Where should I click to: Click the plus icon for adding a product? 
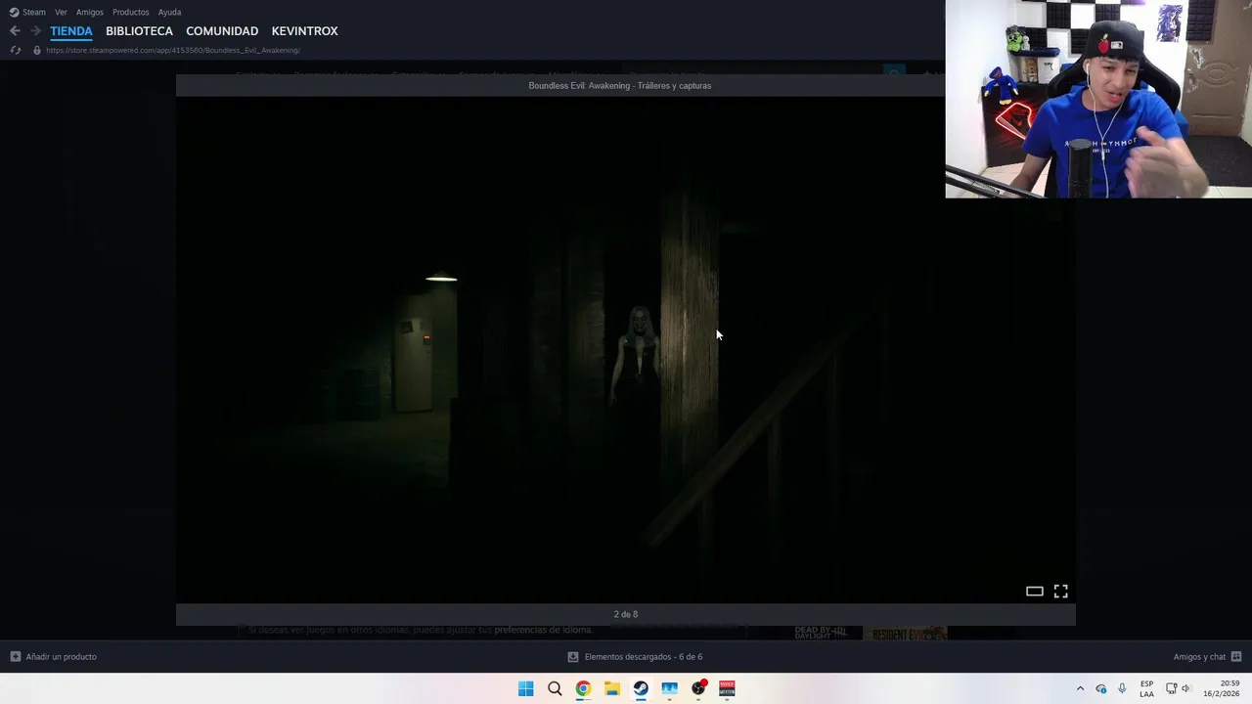[15, 657]
